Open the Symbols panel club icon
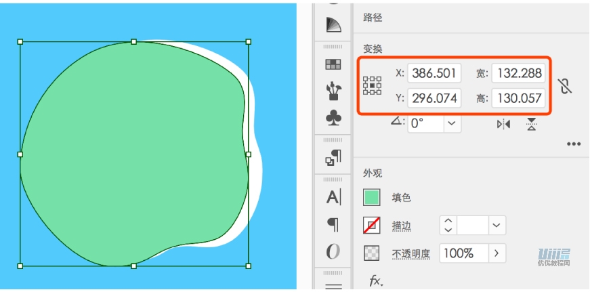This screenshot has width=590, height=292. coord(333,118)
